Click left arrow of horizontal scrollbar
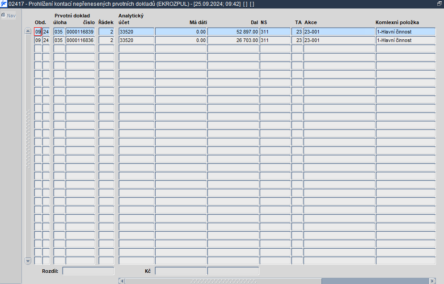This screenshot has width=444, height=284. [122, 281]
